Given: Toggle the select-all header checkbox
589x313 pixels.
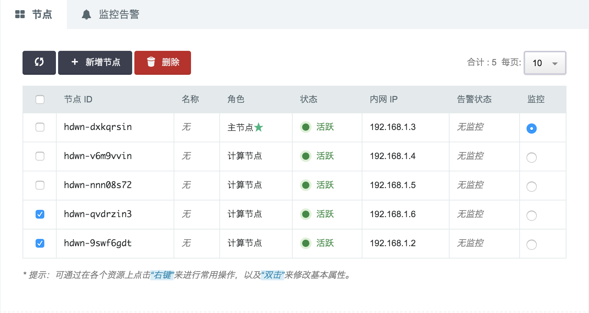Looking at the screenshot, I should point(40,99).
